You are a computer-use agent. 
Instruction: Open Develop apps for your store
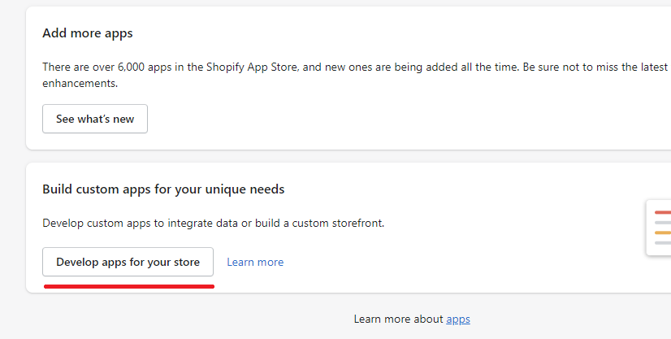coord(128,262)
